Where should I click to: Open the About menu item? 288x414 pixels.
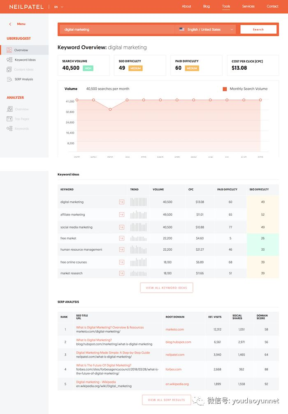pyautogui.click(x=186, y=6)
